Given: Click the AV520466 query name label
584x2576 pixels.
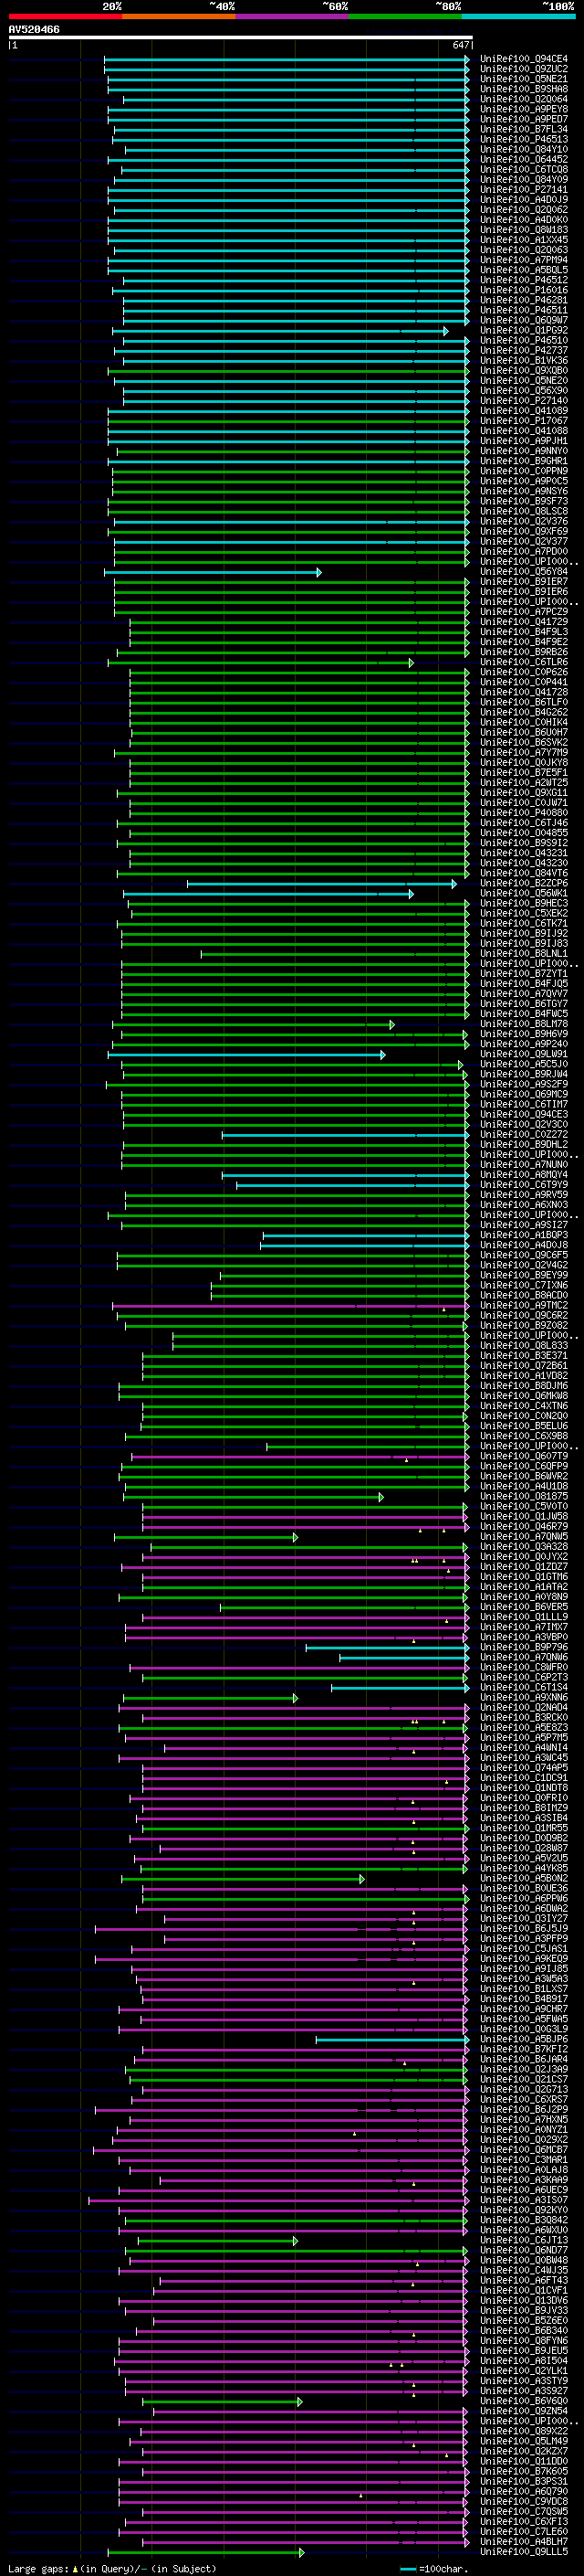Looking at the screenshot, I should pyautogui.click(x=34, y=30).
